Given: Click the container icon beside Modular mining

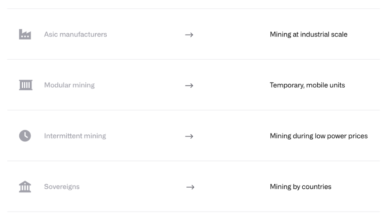Looking at the screenshot, I should tap(25, 85).
